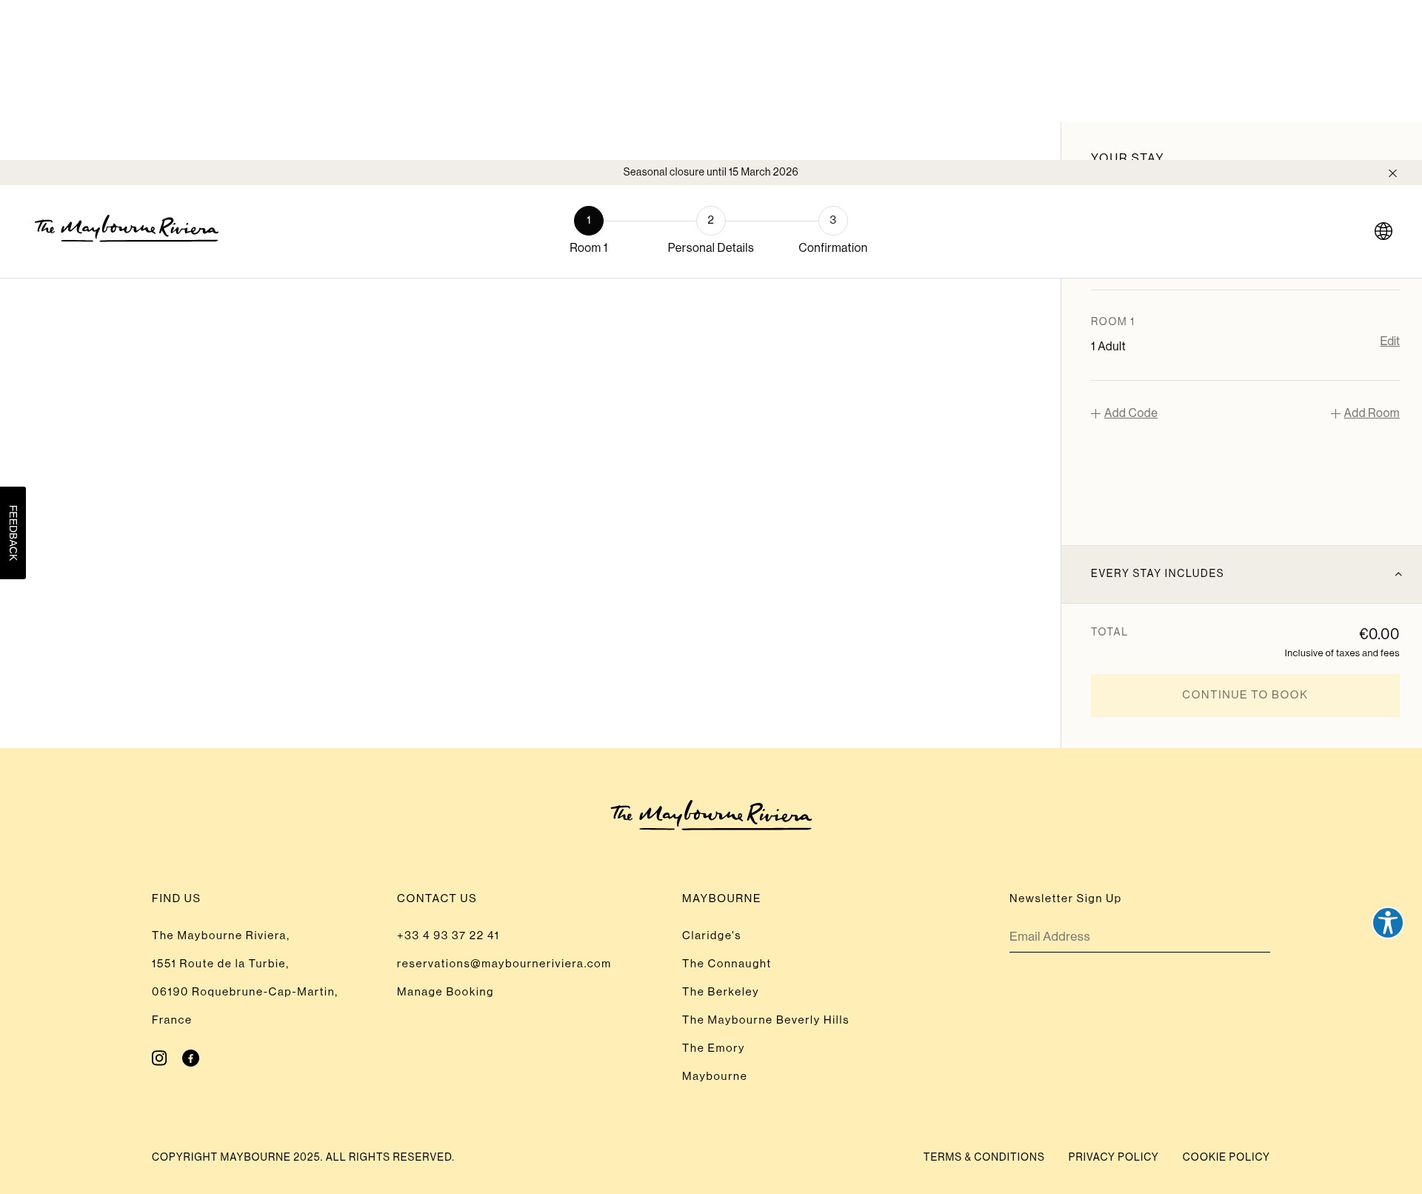Open Terms & Conditions
The width and height of the screenshot is (1422, 1194).
pos(984,1157)
